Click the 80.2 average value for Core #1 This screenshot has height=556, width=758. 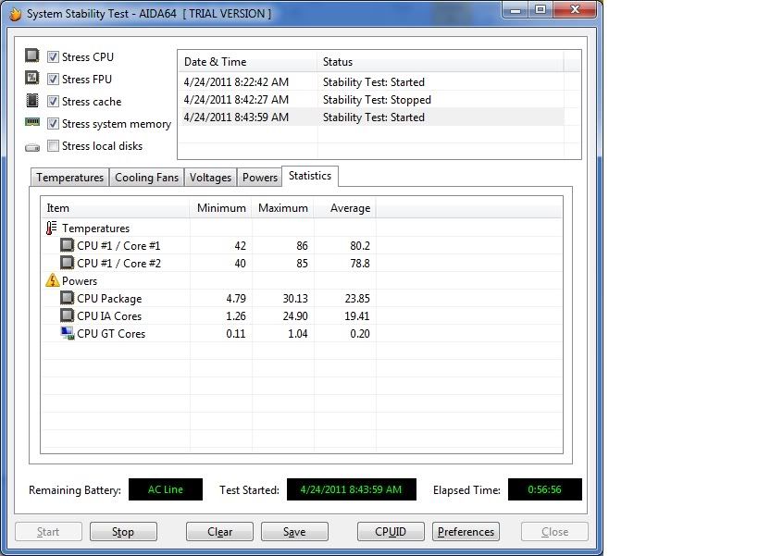pos(360,246)
